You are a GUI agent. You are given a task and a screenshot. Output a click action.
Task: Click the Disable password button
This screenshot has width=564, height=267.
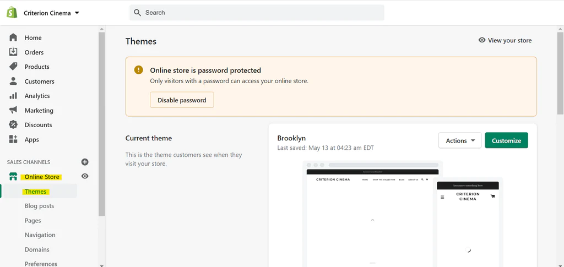click(182, 100)
